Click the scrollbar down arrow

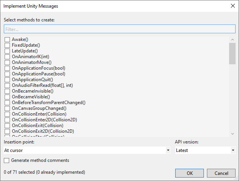pyautogui.click(x=233, y=134)
